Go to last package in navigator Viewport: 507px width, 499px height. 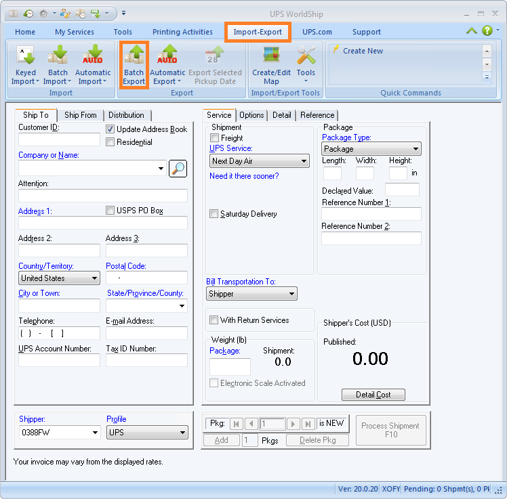point(308,424)
